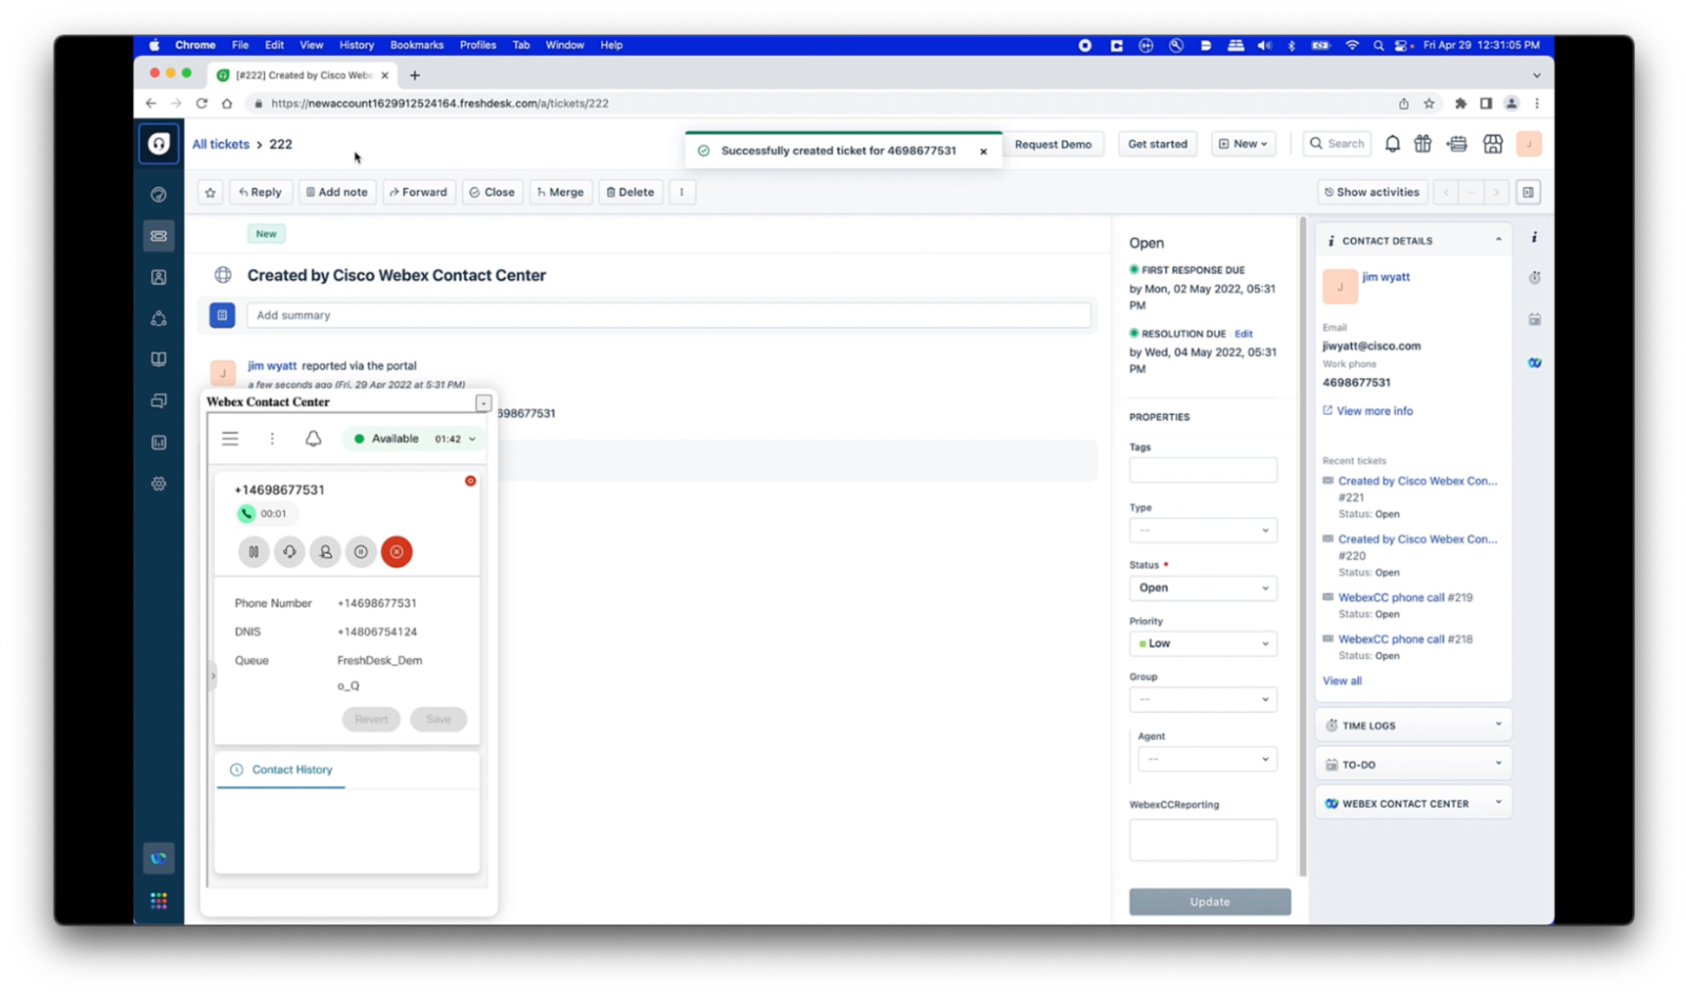Open the Agent dropdown in Properties
This screenshot has height=995, width=1686.
[x=1207, y=759]
